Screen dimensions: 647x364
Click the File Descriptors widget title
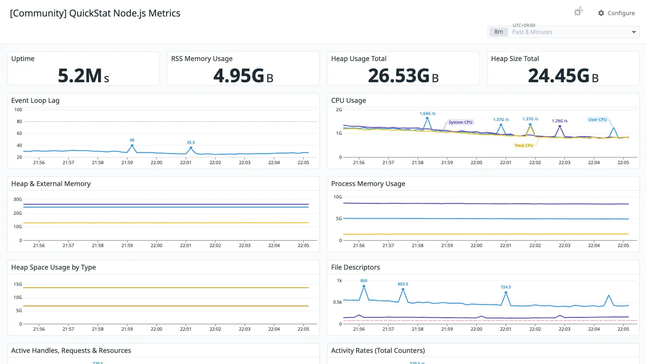click(x=356, y=267)
